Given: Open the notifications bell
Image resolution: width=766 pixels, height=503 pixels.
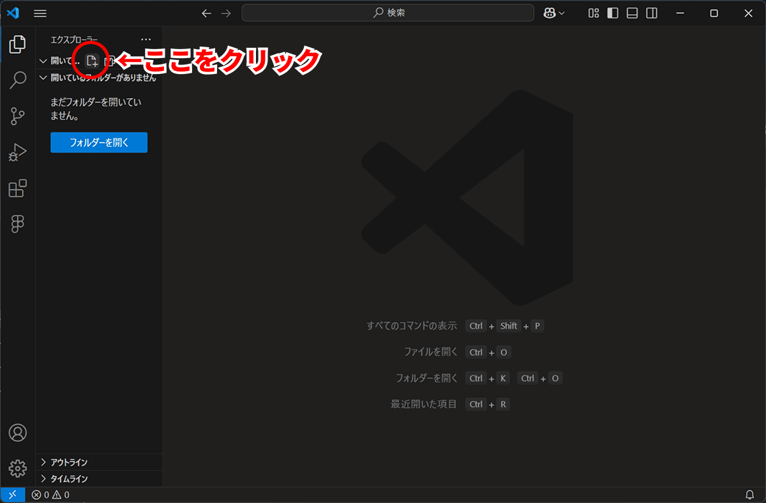Looking at the screenshot, I should tap(750, 495).
